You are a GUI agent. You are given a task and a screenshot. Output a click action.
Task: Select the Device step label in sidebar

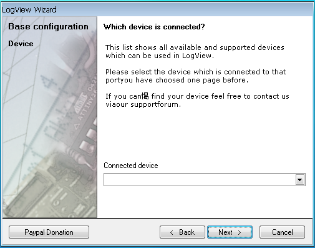click(21, 44)
